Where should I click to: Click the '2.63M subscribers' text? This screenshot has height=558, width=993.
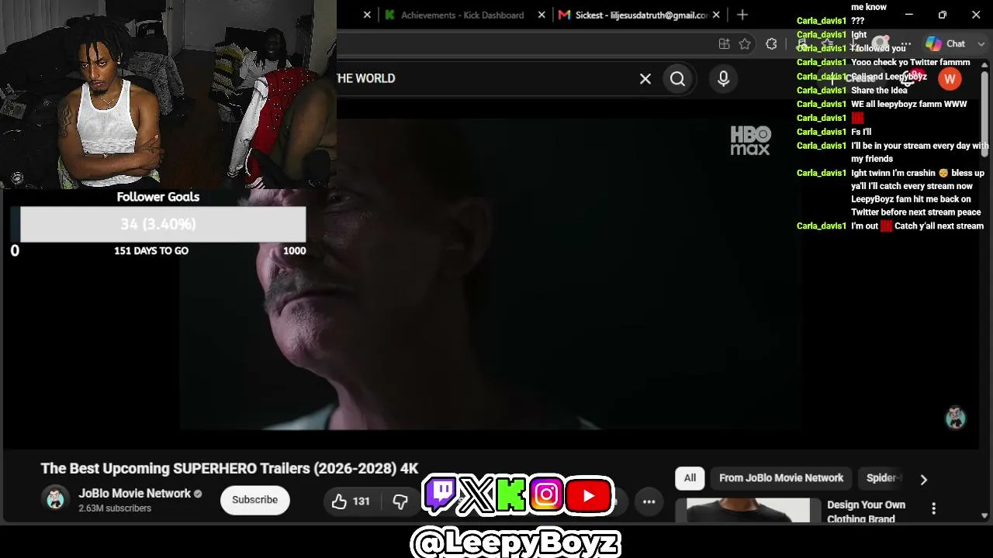(x=115, y=508)
